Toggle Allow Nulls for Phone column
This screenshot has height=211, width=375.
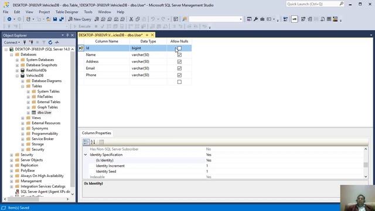click(179, 75)
